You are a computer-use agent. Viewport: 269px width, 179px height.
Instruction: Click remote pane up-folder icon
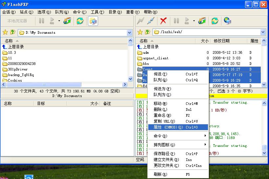[x=148, y=32]
